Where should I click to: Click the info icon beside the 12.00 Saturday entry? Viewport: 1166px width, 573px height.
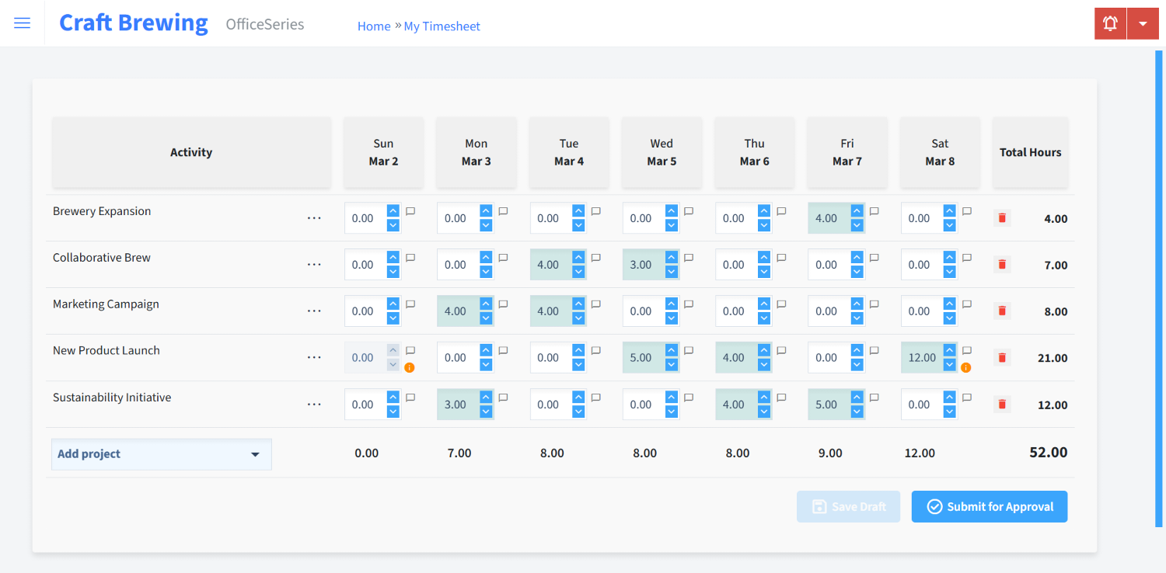(966, 367)
